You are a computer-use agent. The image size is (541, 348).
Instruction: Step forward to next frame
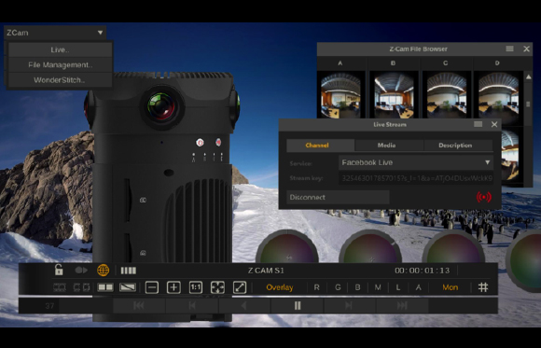click(x=350, y=305)
